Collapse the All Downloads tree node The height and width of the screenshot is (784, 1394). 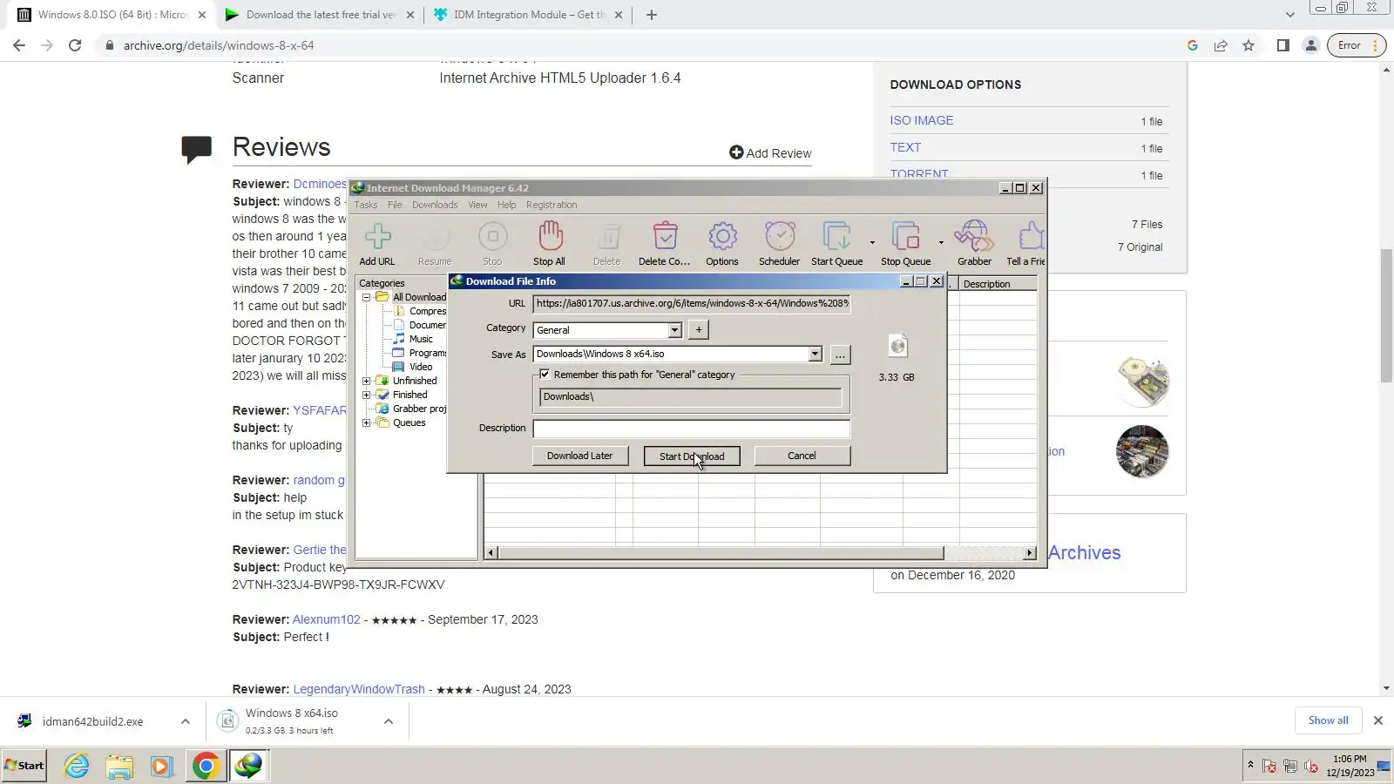367,297
